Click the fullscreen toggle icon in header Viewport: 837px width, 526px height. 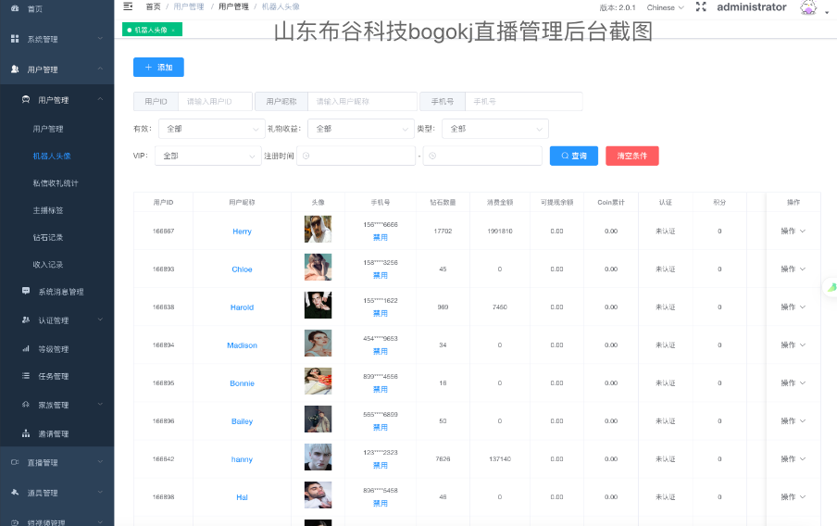click(701, 7)
